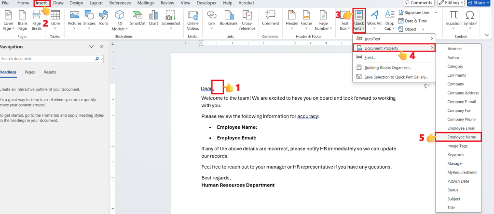Open Building Blocks Organizer
Image resolution: width=494 pixels, height=214 pixels.
pos(387,67)
